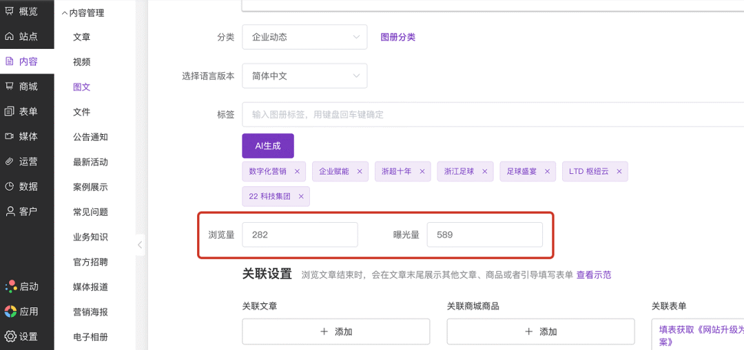Open the 表单 forms icon
Viewport: 744px width, 350px height.
10,111
